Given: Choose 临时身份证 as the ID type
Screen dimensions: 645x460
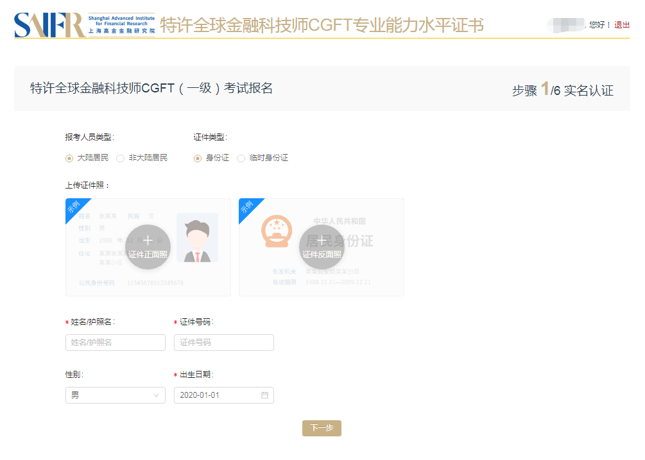Looking at the screenshot, I should (x=241, y=158).
